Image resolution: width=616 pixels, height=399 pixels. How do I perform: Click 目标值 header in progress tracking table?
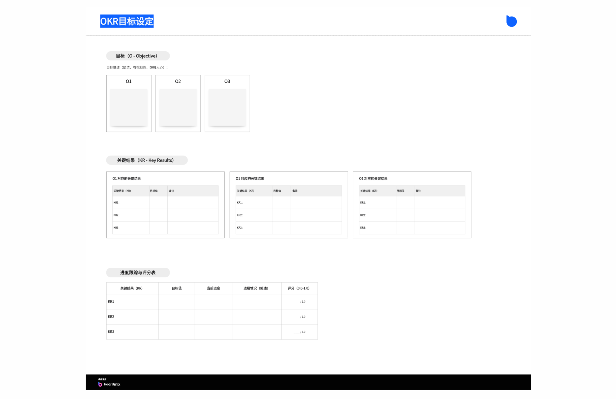pos(177,288)
